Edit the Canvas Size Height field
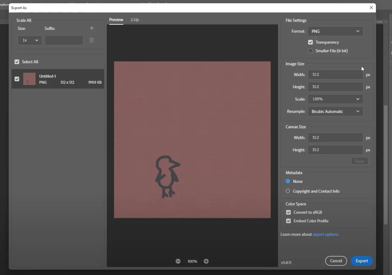 335,150
